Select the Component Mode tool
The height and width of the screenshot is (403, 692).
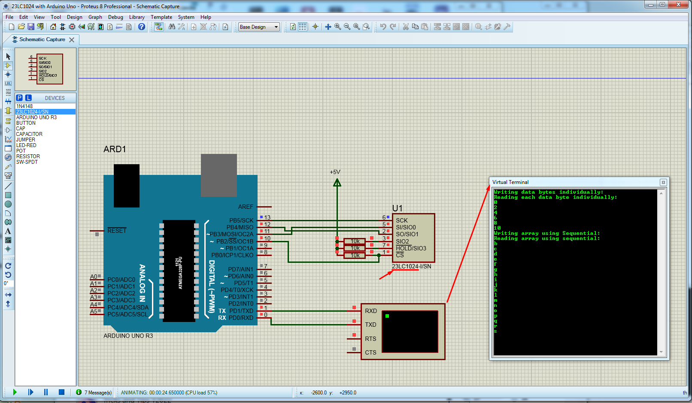pos(8,66)
